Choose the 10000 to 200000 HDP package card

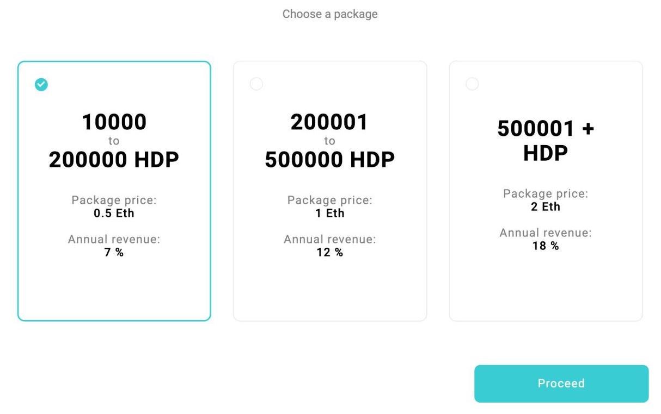coord(114,191)
